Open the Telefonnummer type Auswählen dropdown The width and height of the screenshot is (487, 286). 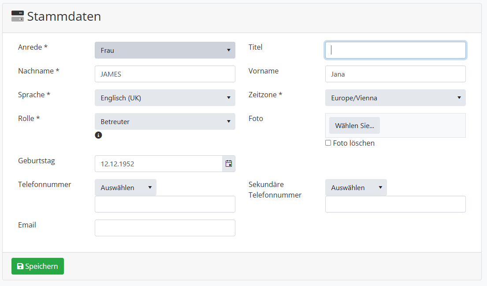click(x=125, y=187)
